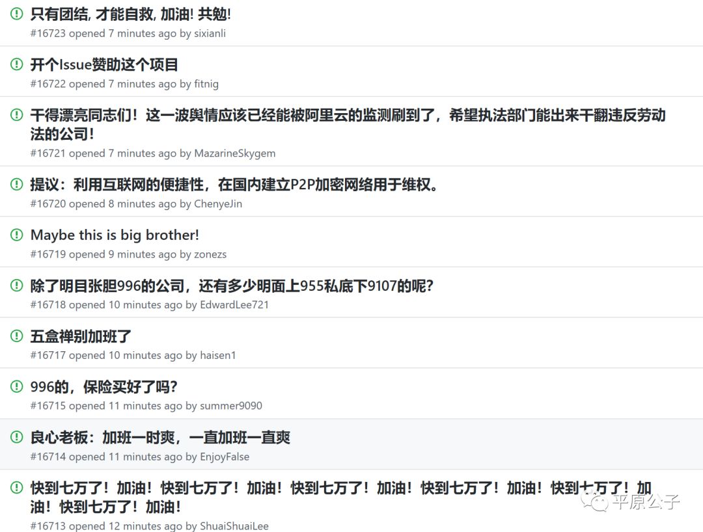The image size is (703, 532).
Task: Open the issue about 955私底下9107
Action: click(x=232, y=286)
